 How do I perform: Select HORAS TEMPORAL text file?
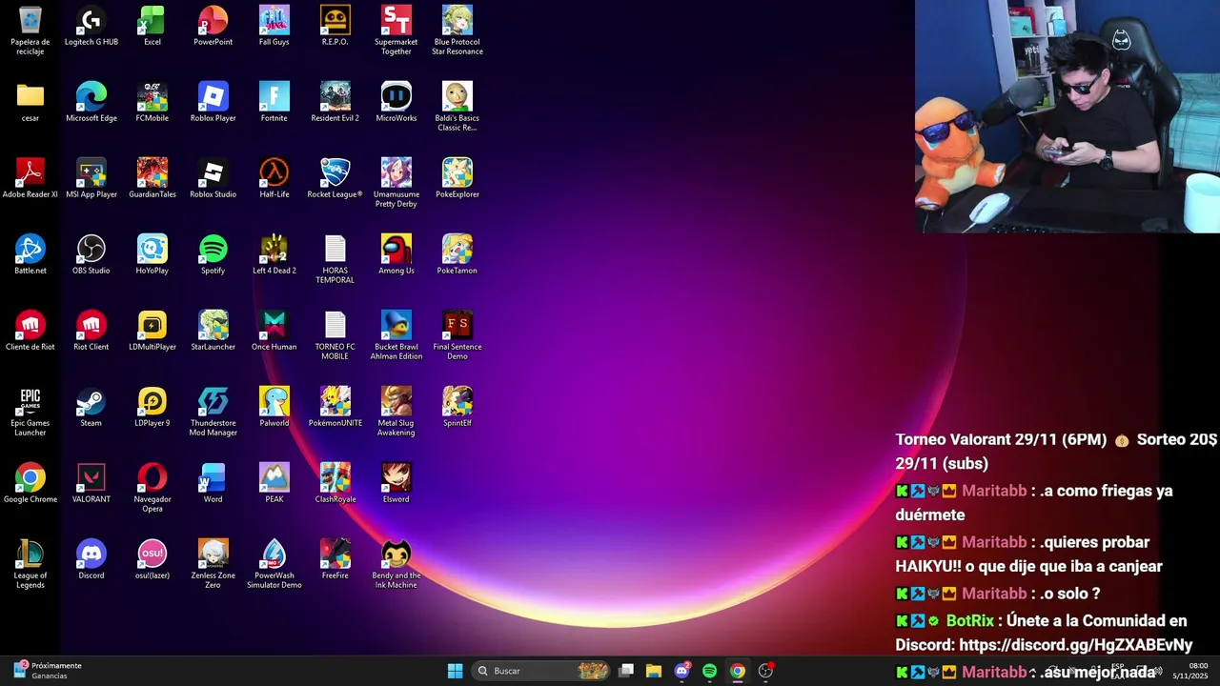(335, 259)
